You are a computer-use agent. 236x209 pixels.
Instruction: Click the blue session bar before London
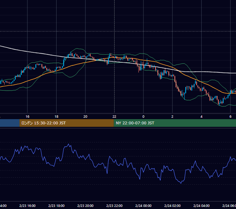[x=10, y=123]
